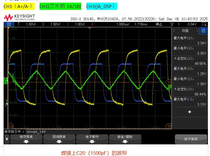This screenshot has width=210, height=156.
Task: Click the trigger time reference triangle at top
Action: click(90, 28)
